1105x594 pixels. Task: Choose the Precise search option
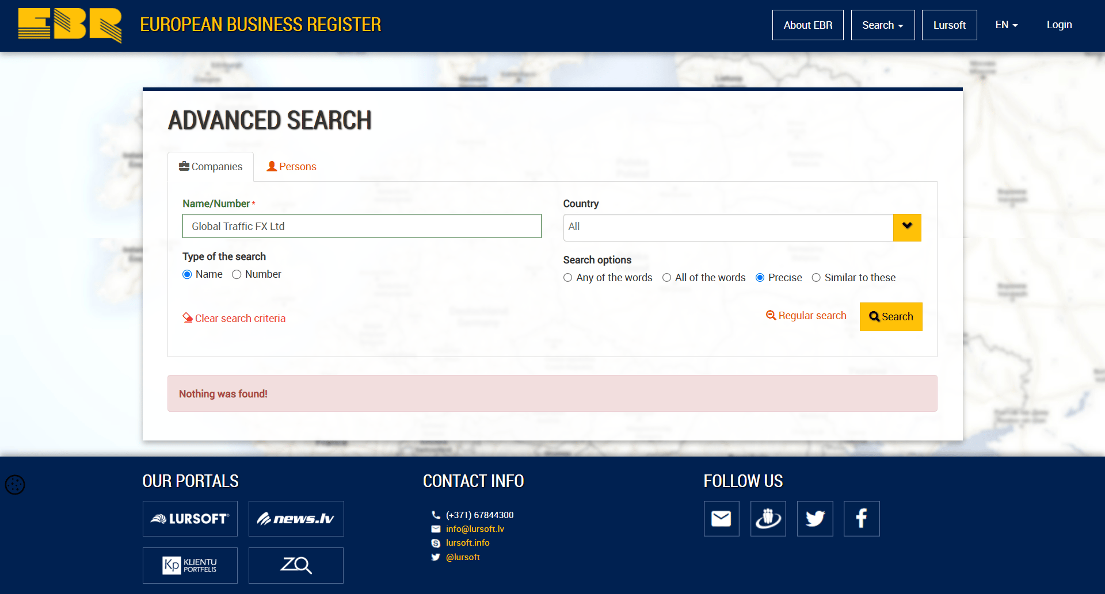click(760, 278)
